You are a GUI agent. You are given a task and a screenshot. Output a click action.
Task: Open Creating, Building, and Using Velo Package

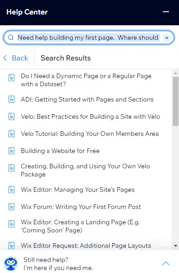click(x=85, y=170)
